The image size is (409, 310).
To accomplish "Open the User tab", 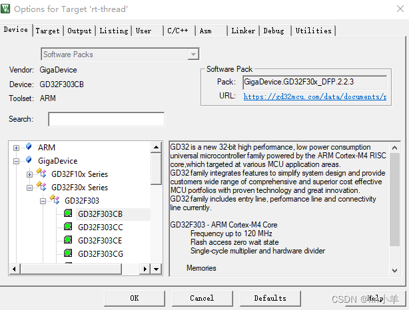I will [x=147, y=31].
